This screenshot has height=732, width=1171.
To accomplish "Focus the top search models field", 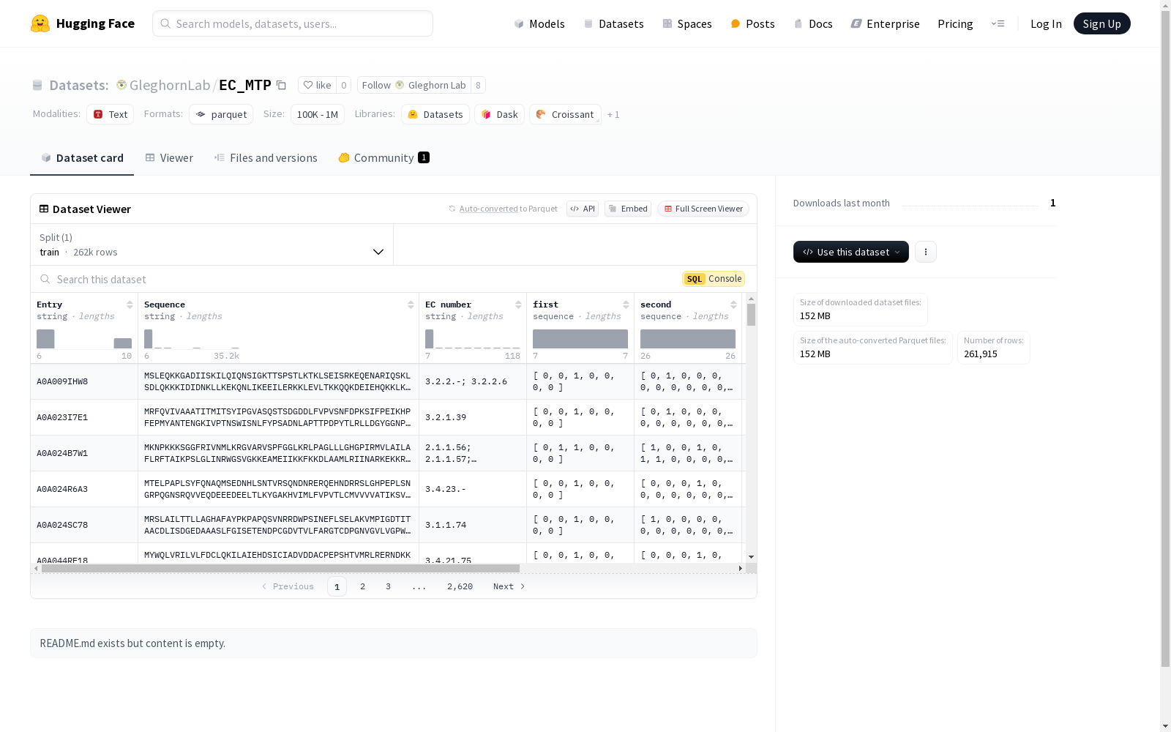I will 293,23.
